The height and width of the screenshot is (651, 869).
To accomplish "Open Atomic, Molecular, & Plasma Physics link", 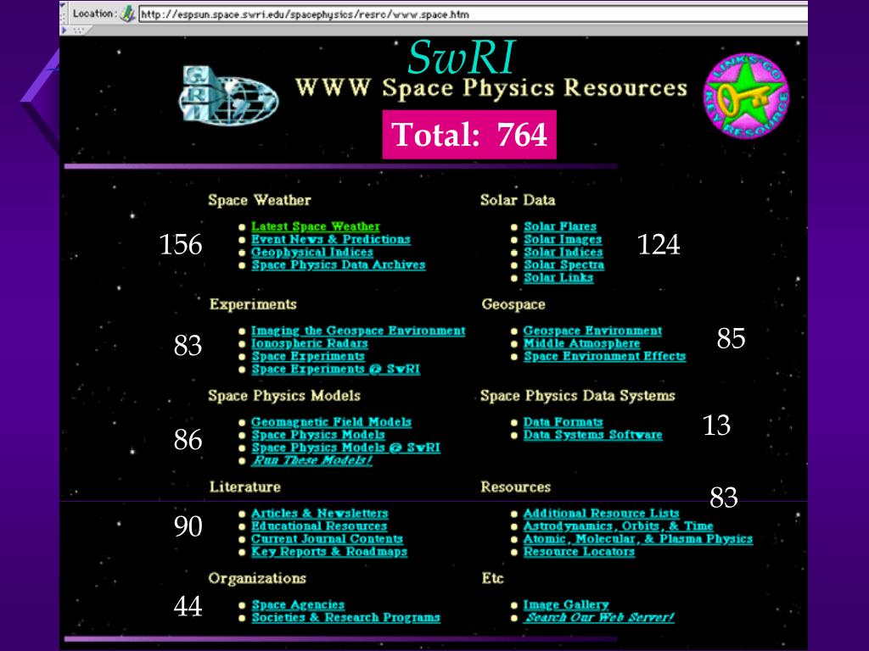I will [x=638, y=538].
